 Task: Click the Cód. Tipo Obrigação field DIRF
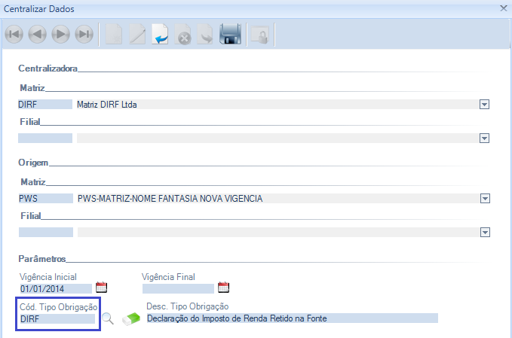[57, 318]
